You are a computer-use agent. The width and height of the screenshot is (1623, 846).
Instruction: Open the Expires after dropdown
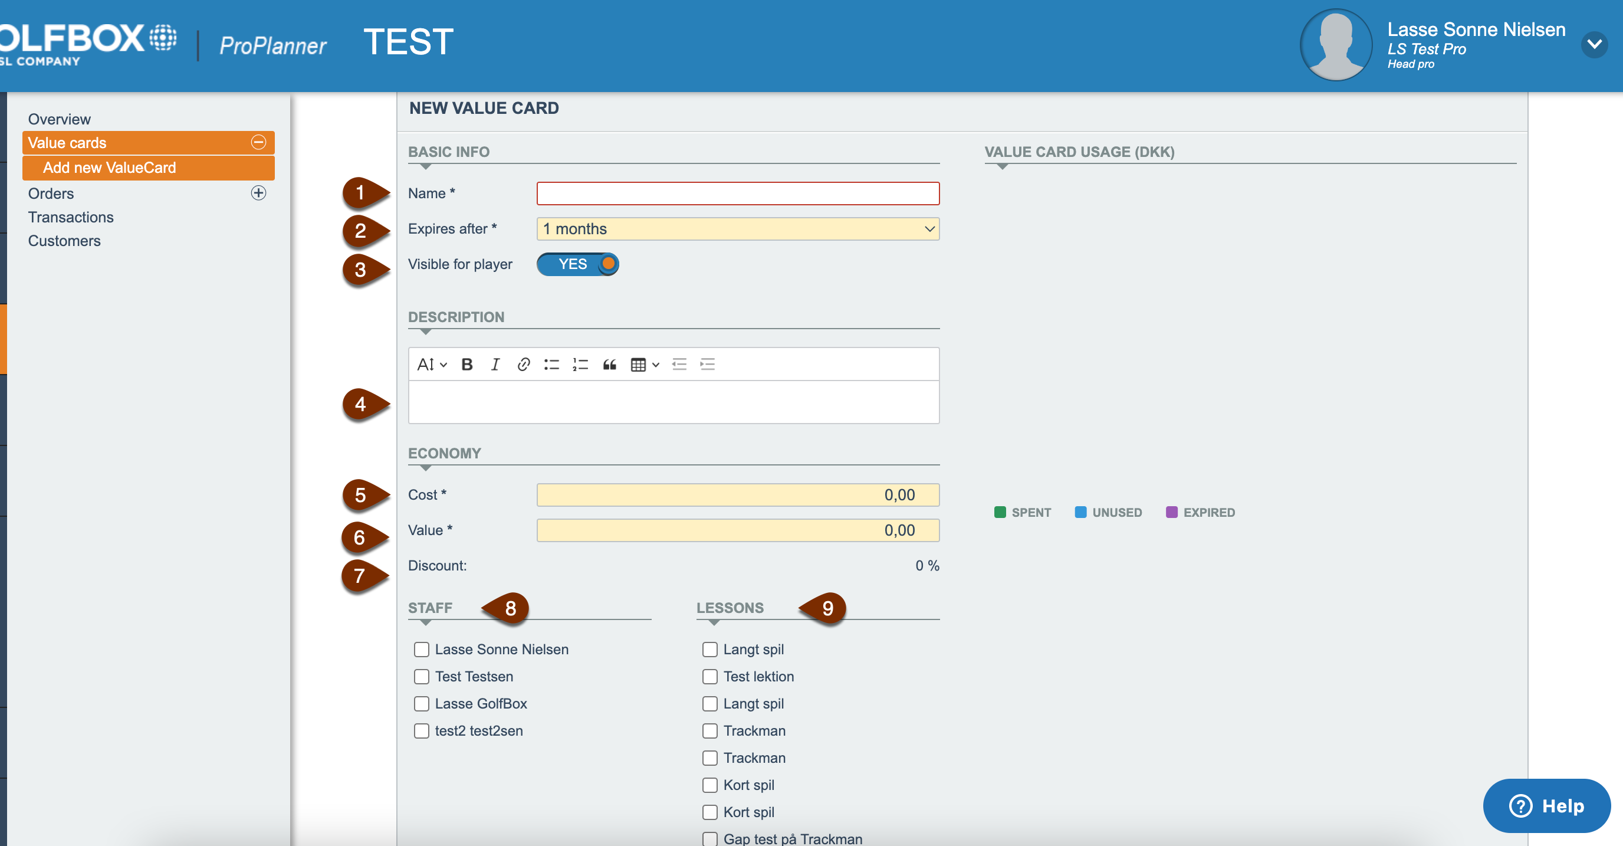(738, 229)
